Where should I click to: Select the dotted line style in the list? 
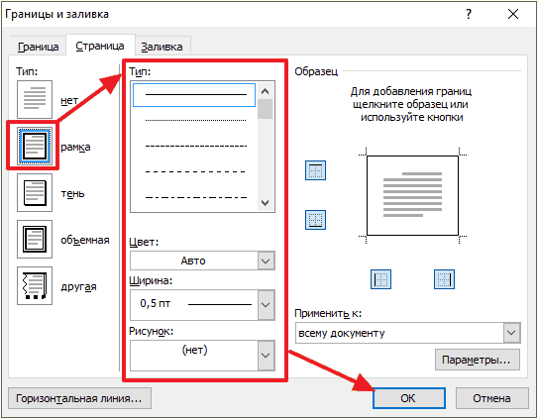point(195,121)
